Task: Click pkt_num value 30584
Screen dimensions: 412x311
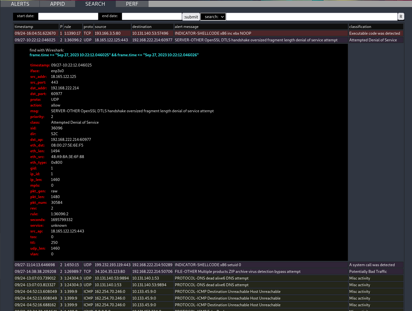Action: (57, 203)
